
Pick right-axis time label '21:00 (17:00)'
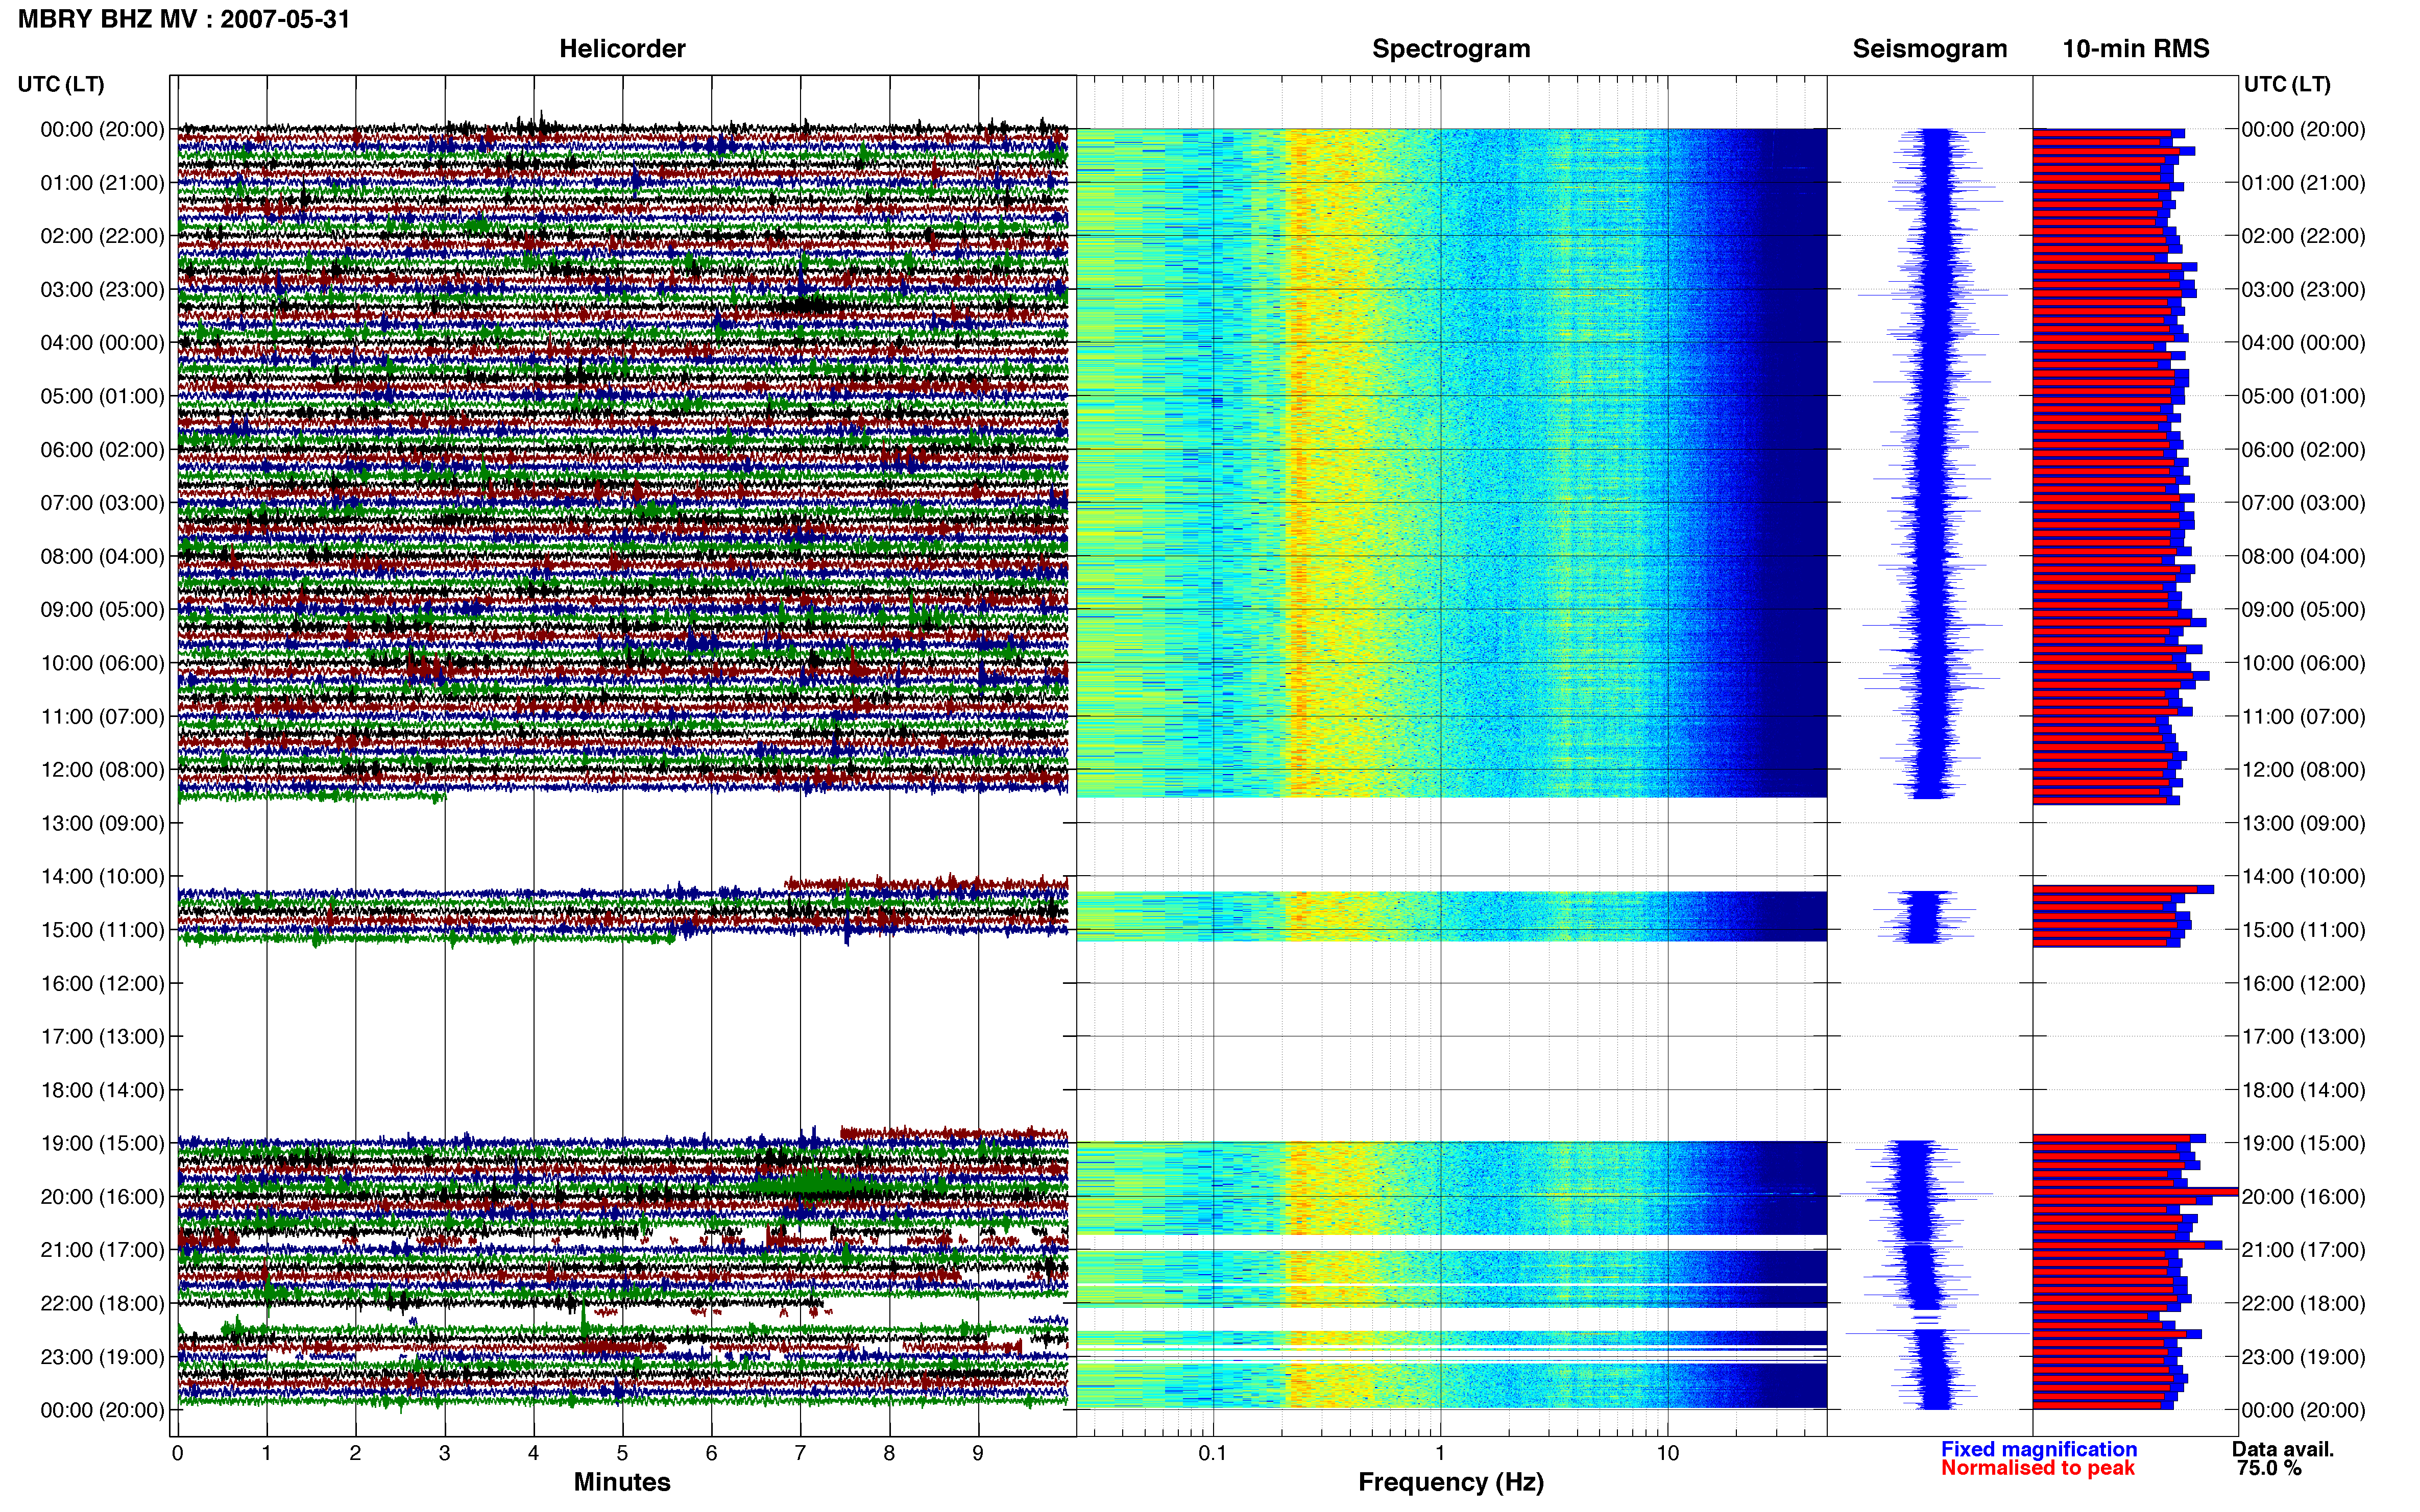click(2304, 1250)
